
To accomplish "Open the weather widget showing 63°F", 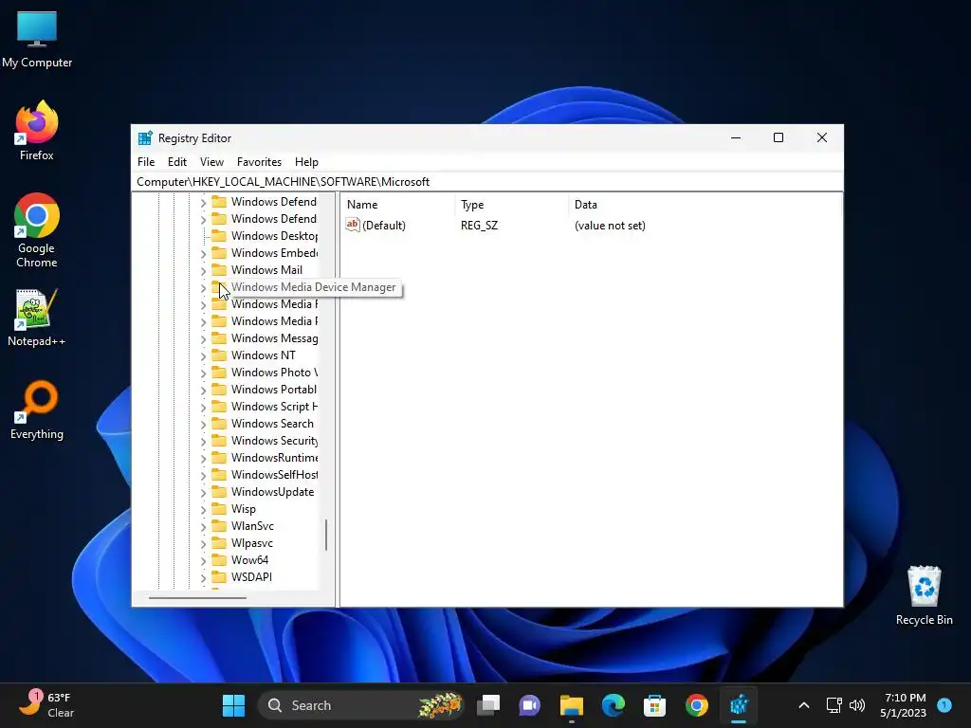I will point(46,705).
